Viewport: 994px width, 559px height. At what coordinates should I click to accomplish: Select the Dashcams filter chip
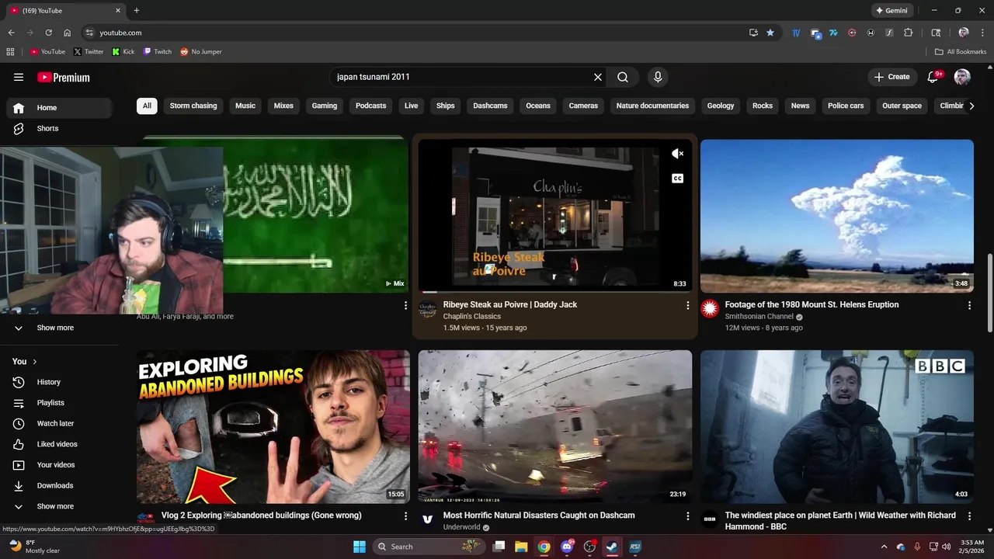[x=490, y=106]
